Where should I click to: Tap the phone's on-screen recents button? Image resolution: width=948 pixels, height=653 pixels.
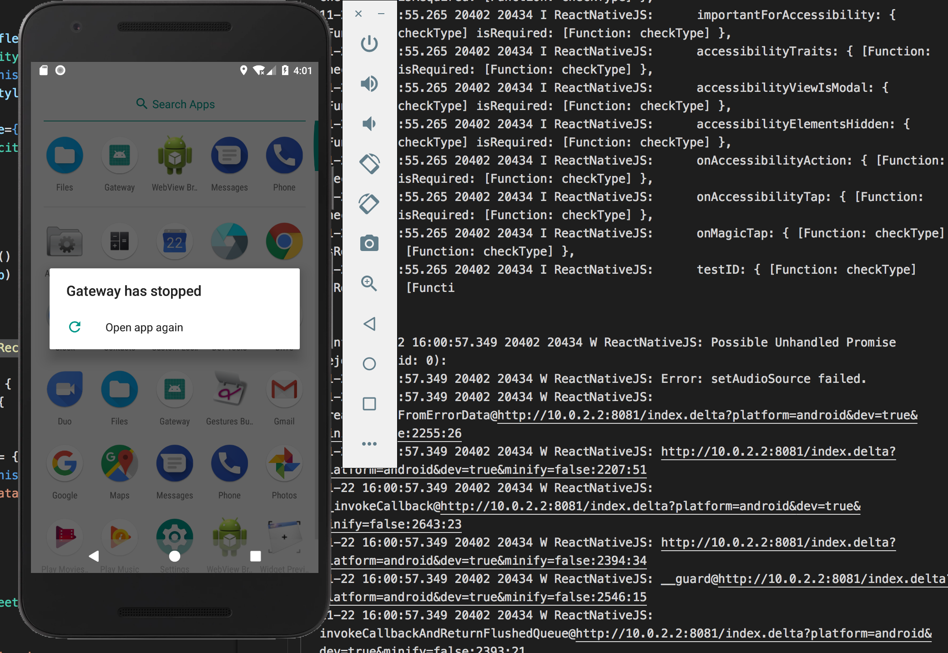tap(256, 556)
